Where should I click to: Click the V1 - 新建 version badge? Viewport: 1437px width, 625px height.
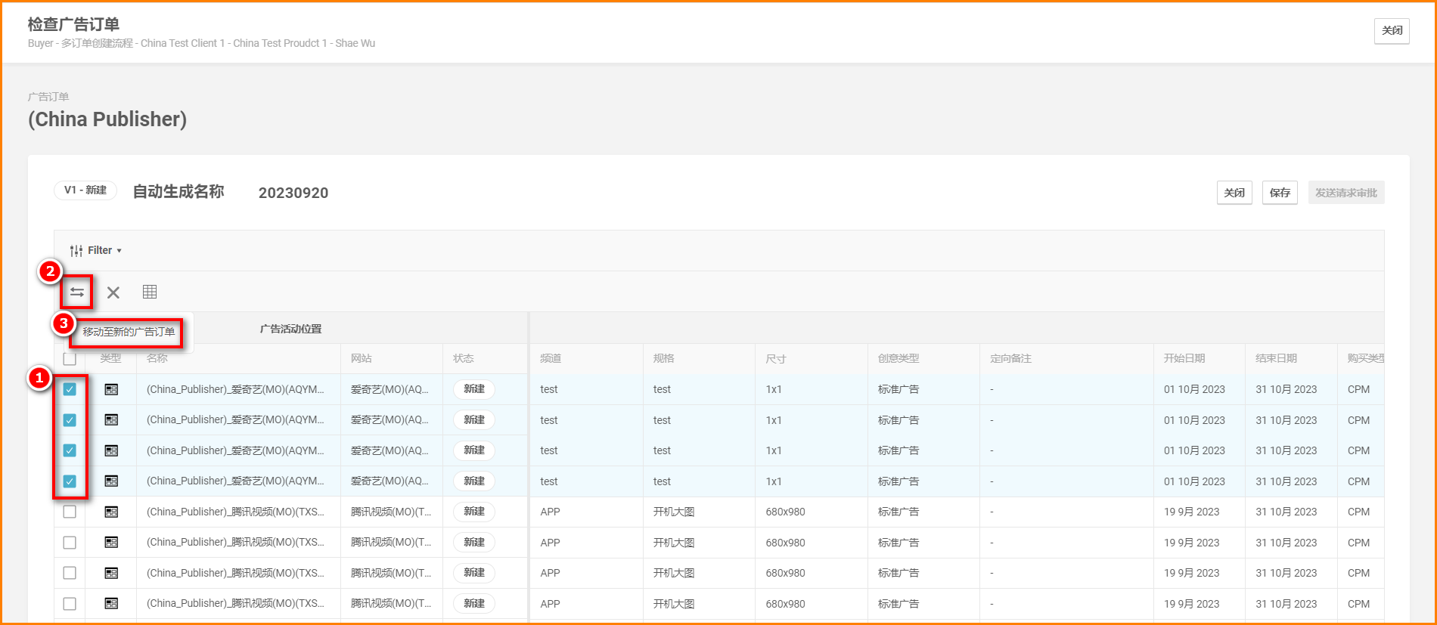[85, 190]
